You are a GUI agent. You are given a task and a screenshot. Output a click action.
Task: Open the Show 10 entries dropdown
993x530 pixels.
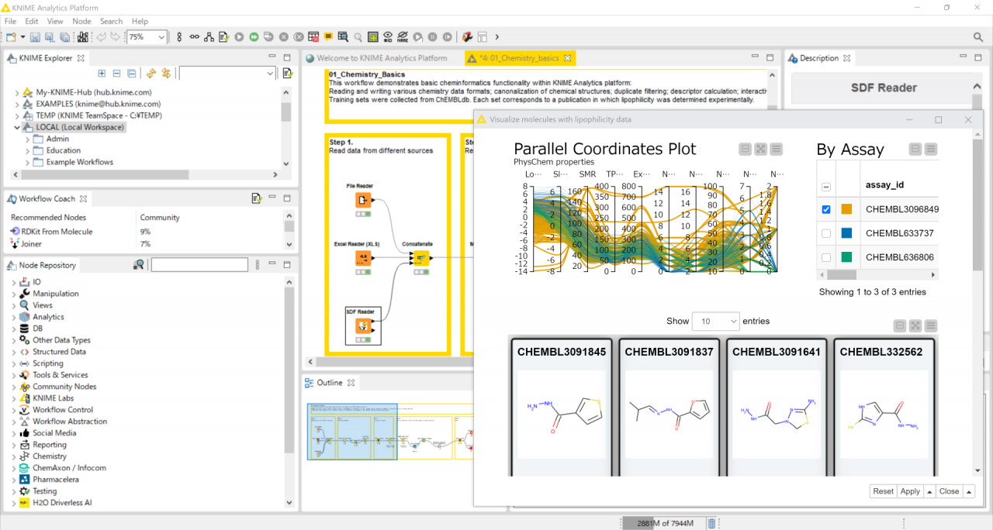pyautogui.click(x=715, y=321)
